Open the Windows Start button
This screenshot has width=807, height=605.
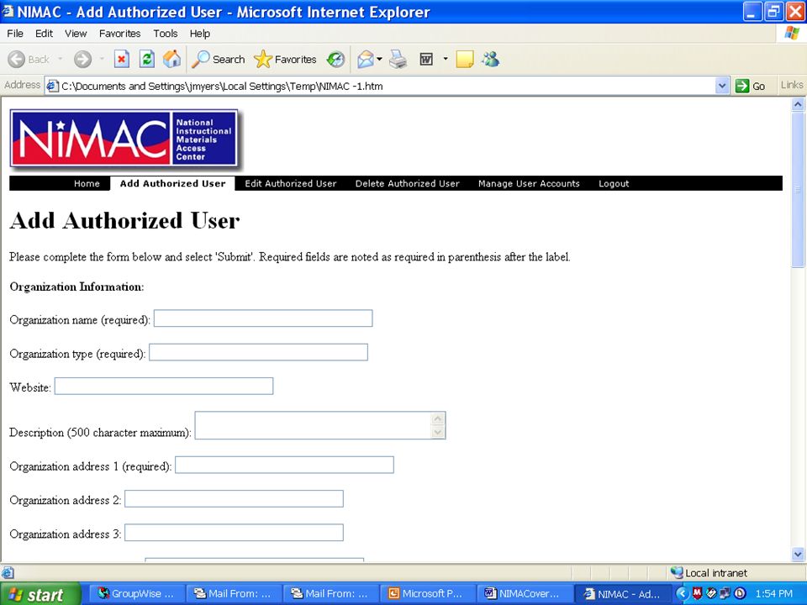pos(40,594)
